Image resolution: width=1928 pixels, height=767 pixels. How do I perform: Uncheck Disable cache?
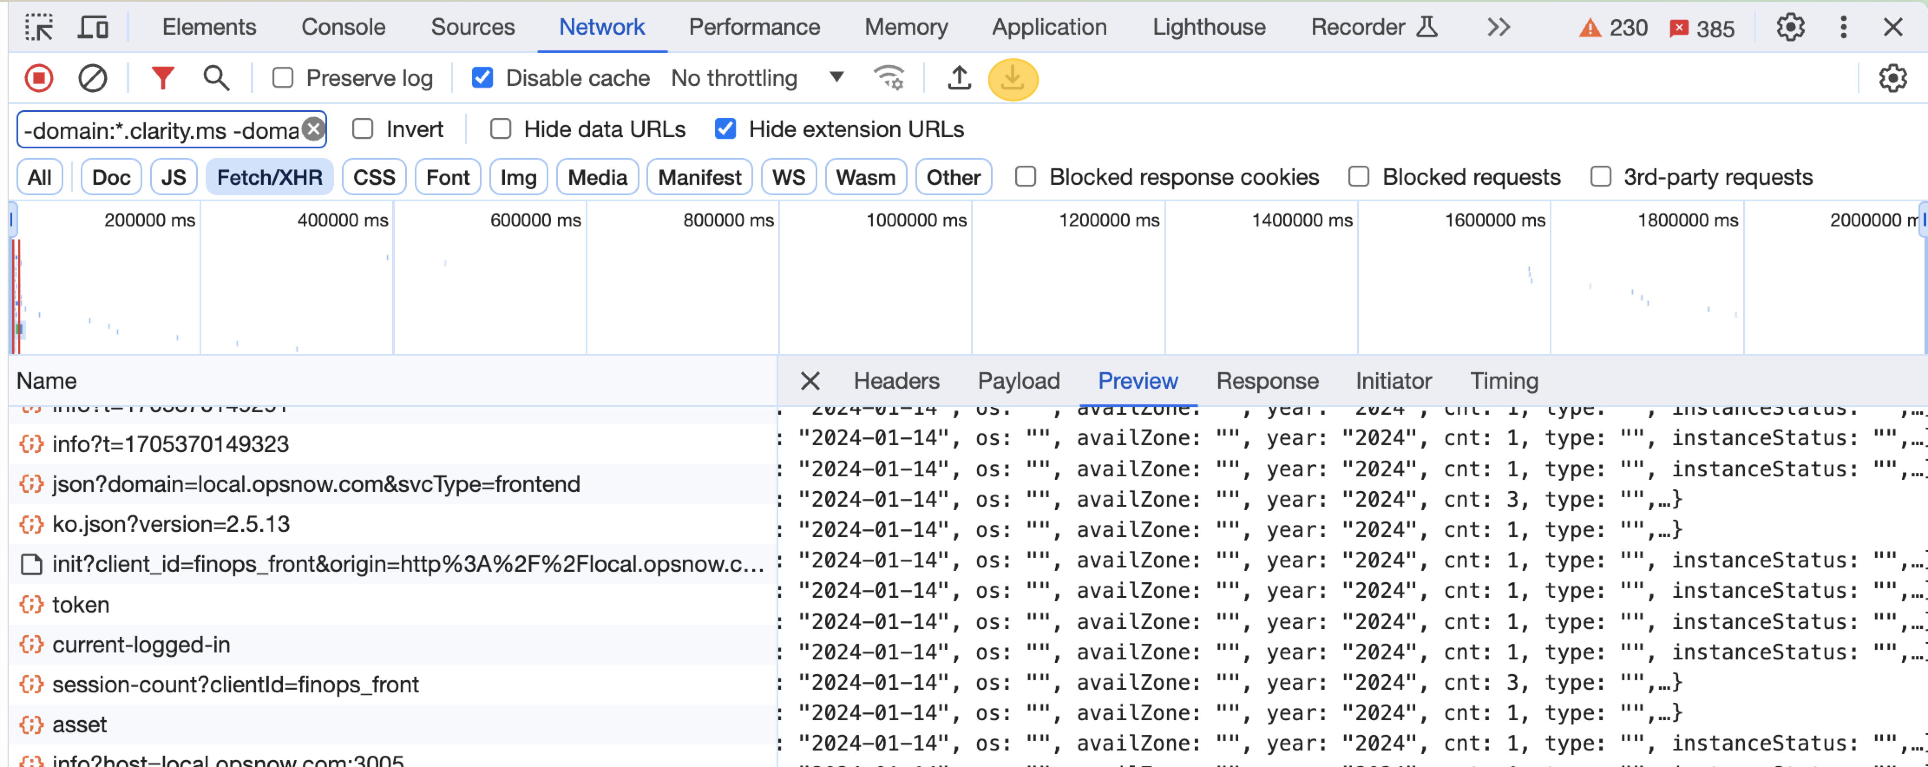click(483, 79)
